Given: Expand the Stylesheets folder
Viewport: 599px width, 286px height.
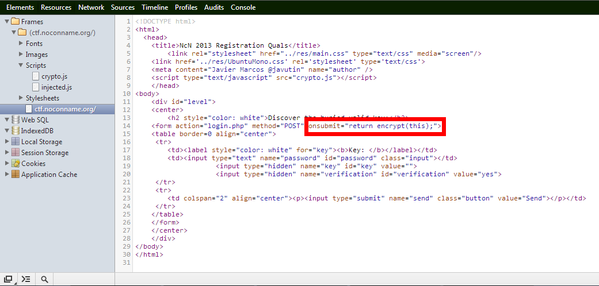Looking at the screenshot, I should pos(21,98).
